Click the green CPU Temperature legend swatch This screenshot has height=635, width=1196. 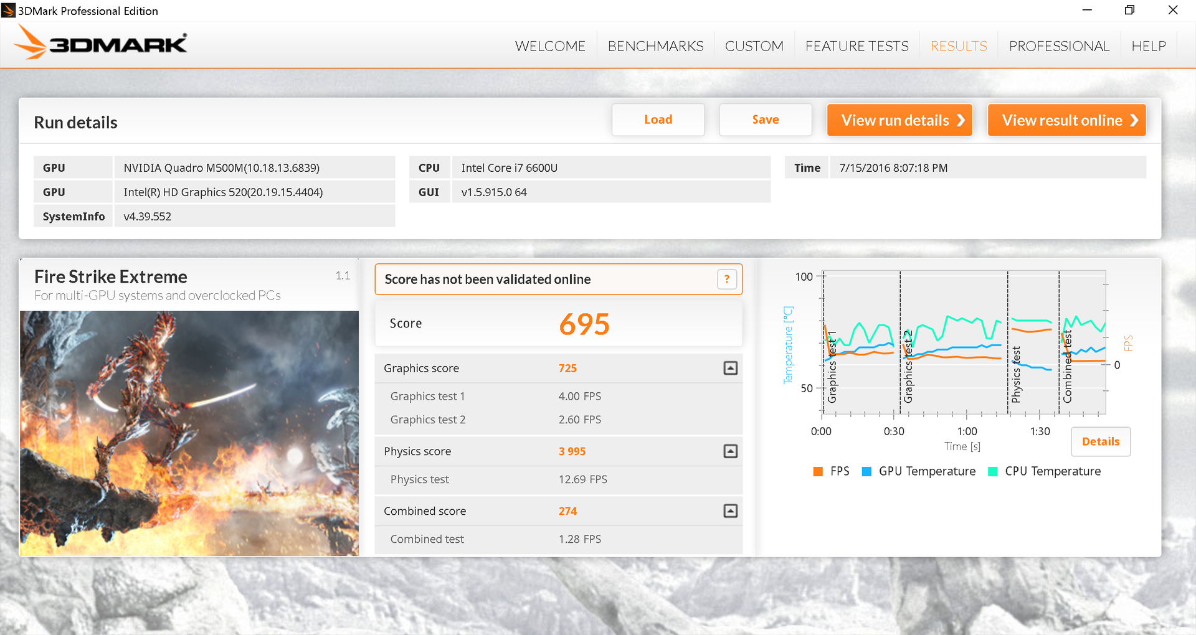pos(993,471)
